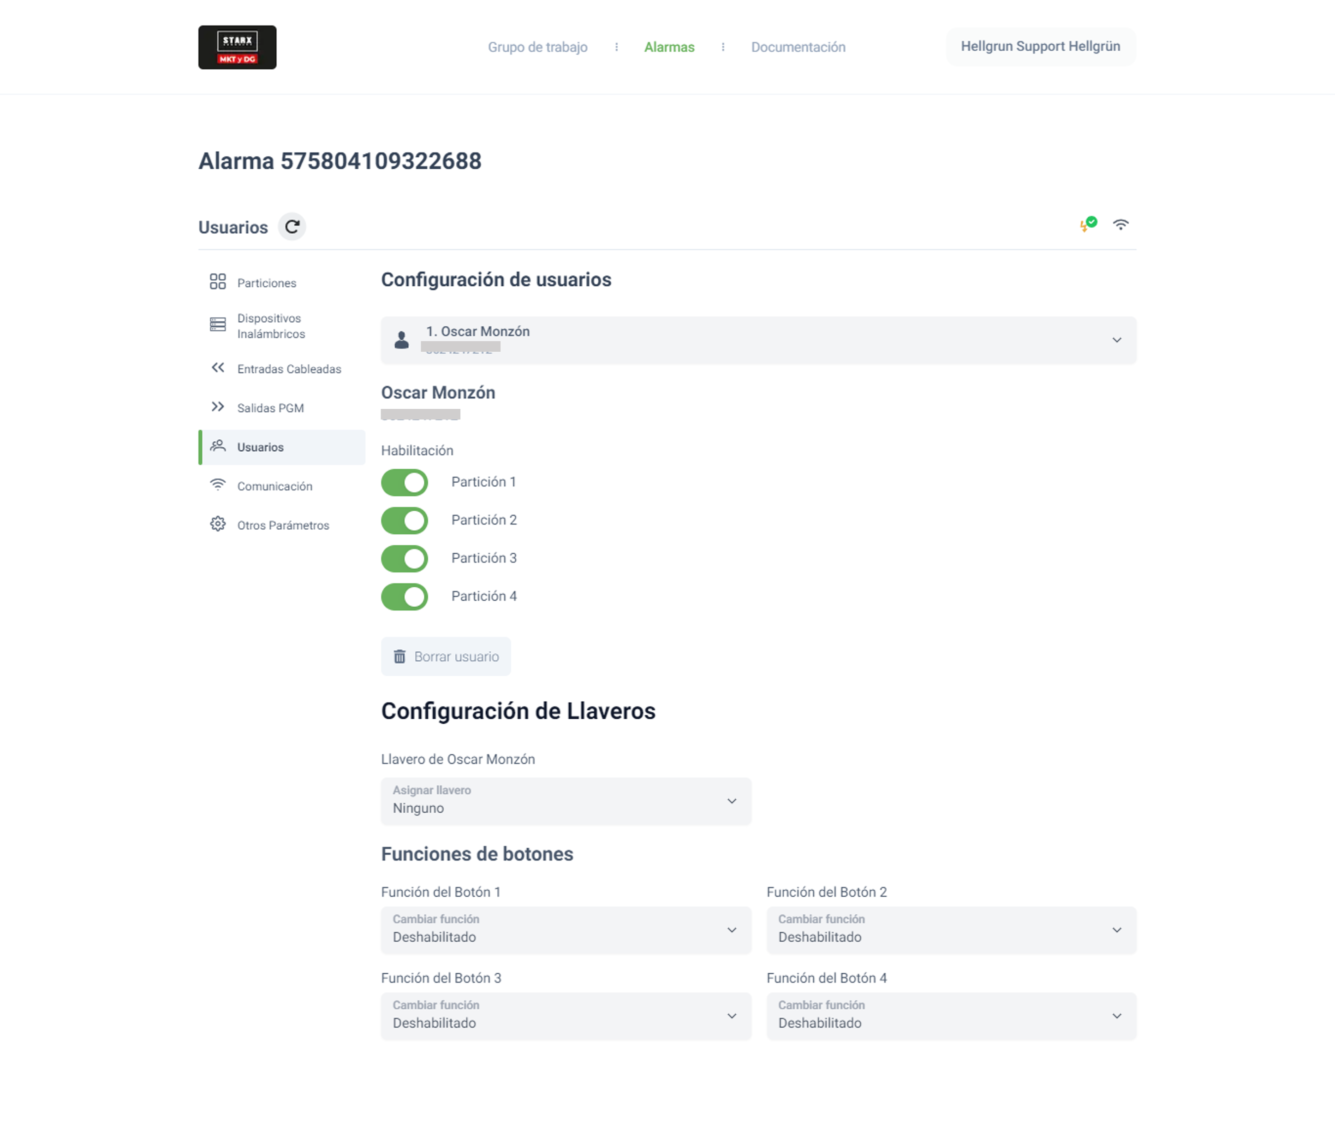Click the WiFi signal icon at top right
This screenshot has width=1335, height=1141.
pyautogui.click(x=1120, y=225)
